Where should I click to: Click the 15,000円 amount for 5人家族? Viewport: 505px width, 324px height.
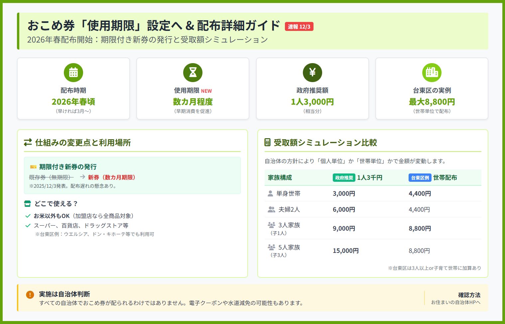pos(345,251)
